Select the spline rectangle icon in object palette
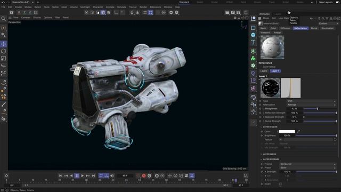Image resolution: width=341 pixels, height=192 pixels. [x=253, y=28]
